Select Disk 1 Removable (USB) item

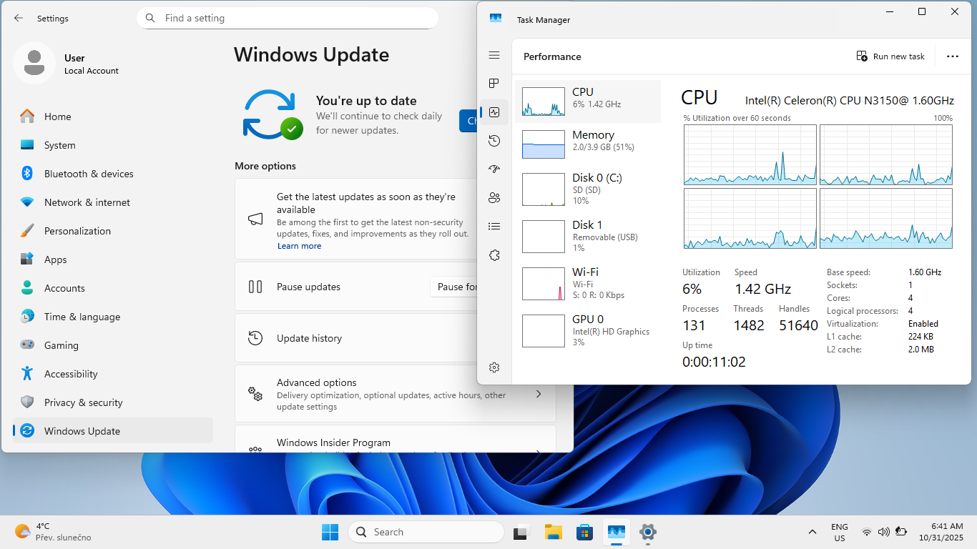pyautogui.click(x=588, y=236)
